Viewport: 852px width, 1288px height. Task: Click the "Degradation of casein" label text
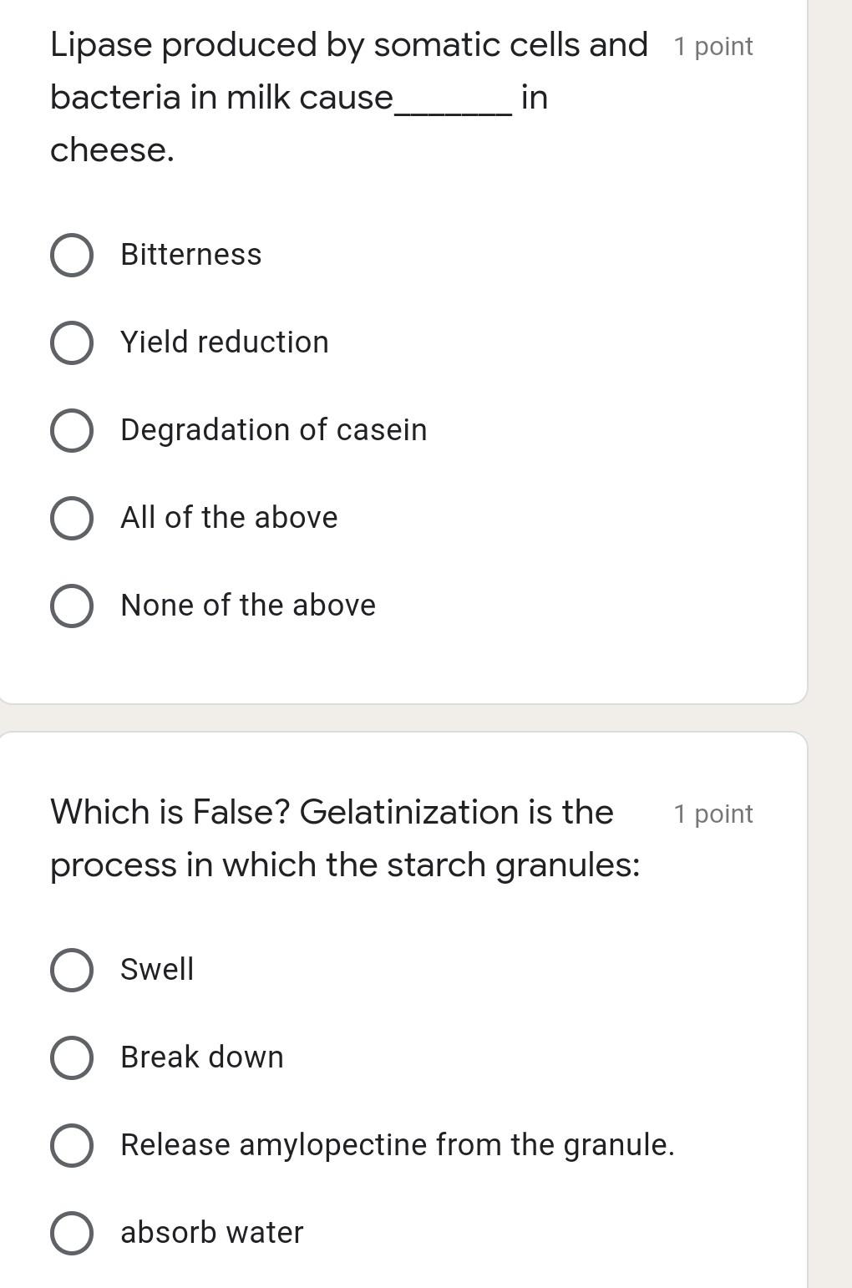[273, 430]
